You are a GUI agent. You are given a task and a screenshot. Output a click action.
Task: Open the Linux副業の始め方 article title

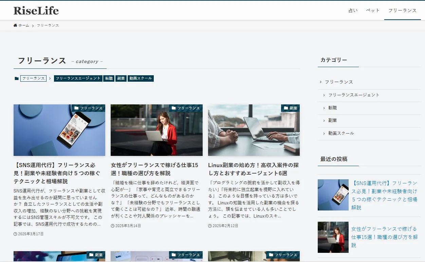point(253,169)
